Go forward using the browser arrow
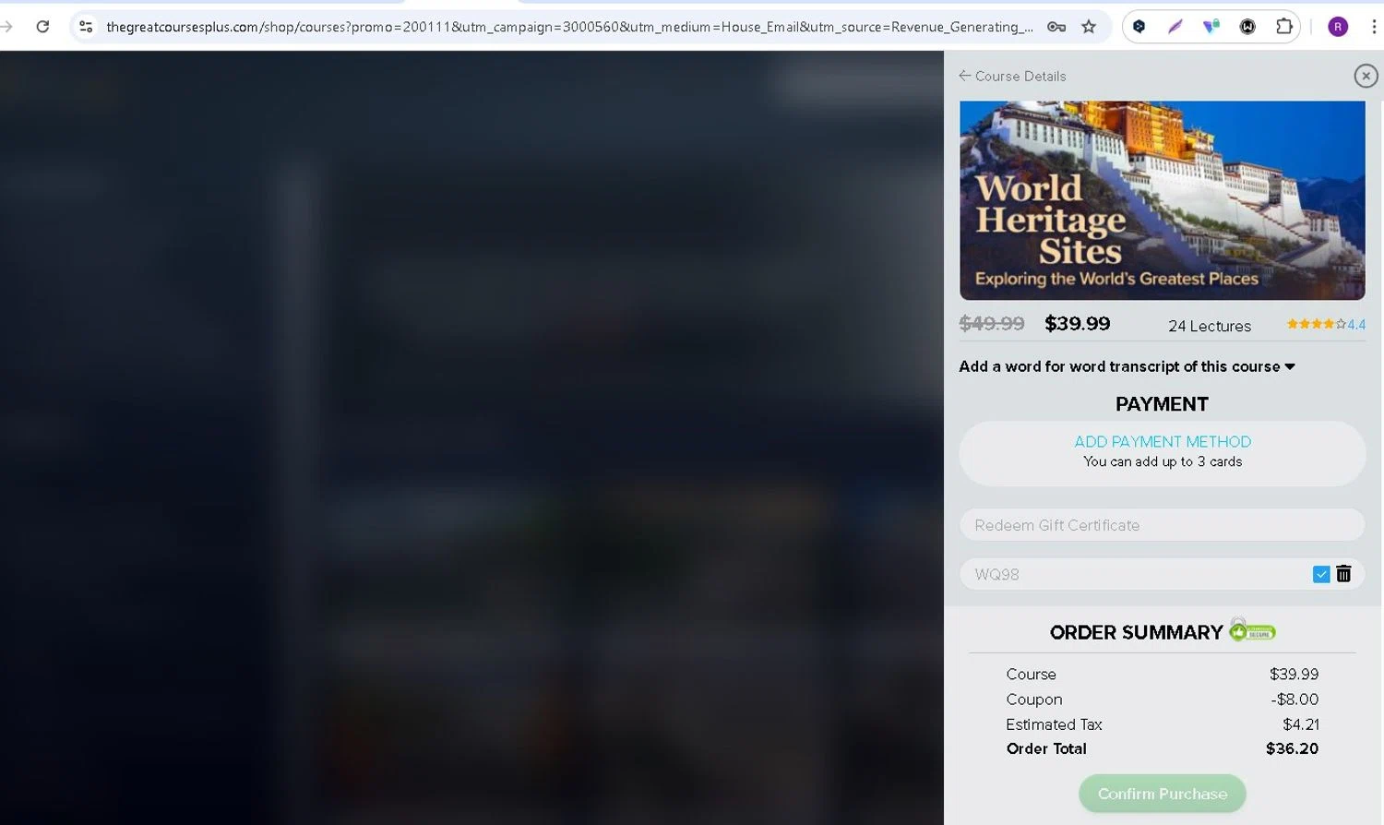1384x825 pixels. pyautogui.click(x=7, y=27)
